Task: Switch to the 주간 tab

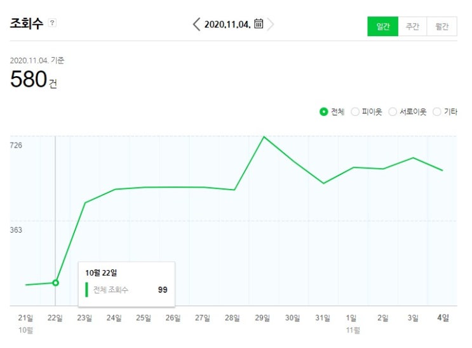Action: click(412, 27)
